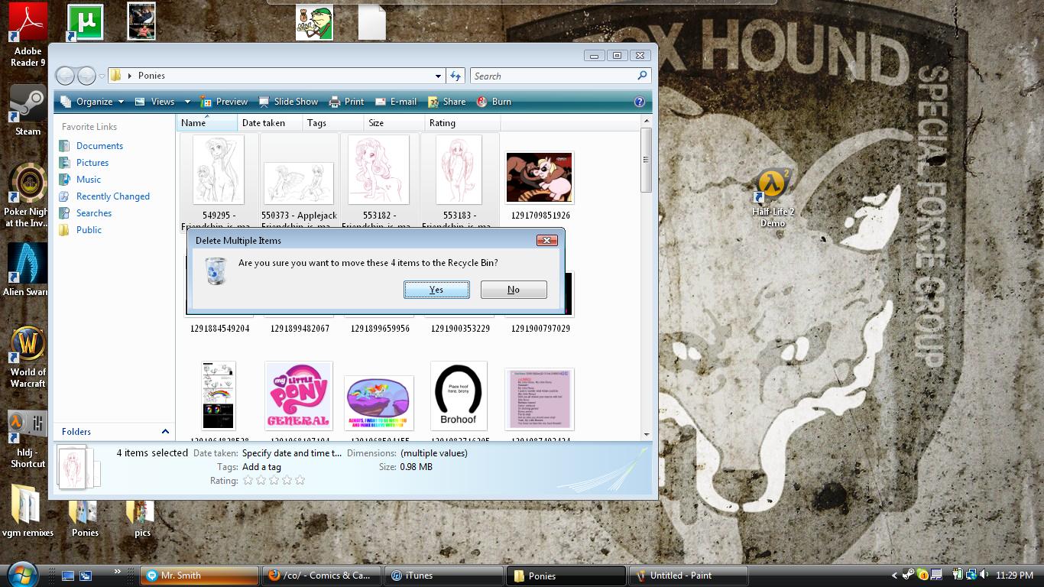
Task: Open Adobe Reader 9 desktop icon
Action: click(28, 31)
